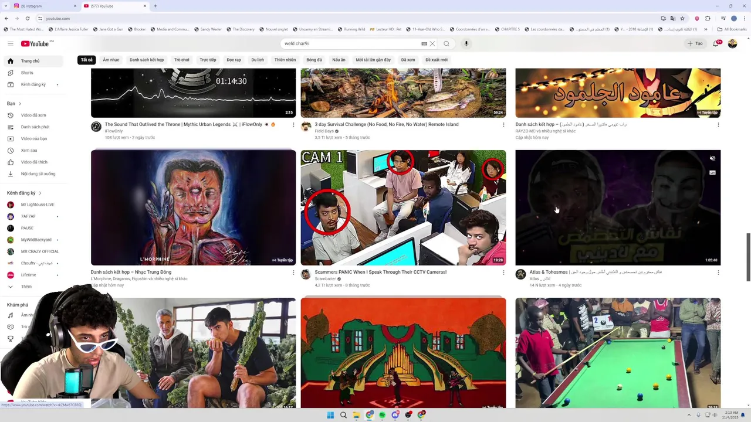Open options menu for 3 day Survival Challenge
Viewport: 751px width, 422px height.
pos(503,125)
